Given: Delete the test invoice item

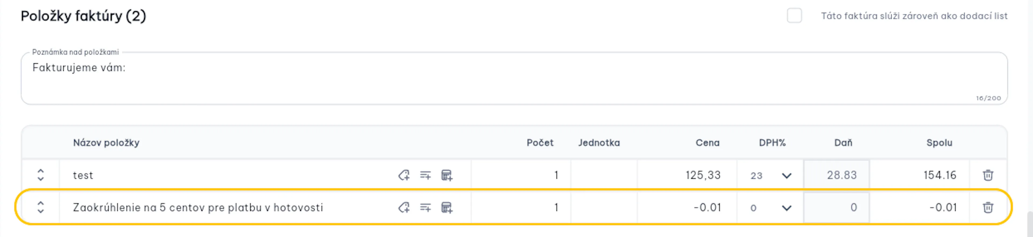Looking at the screenshot, I should pyautogui.click(x=988, y=175).
